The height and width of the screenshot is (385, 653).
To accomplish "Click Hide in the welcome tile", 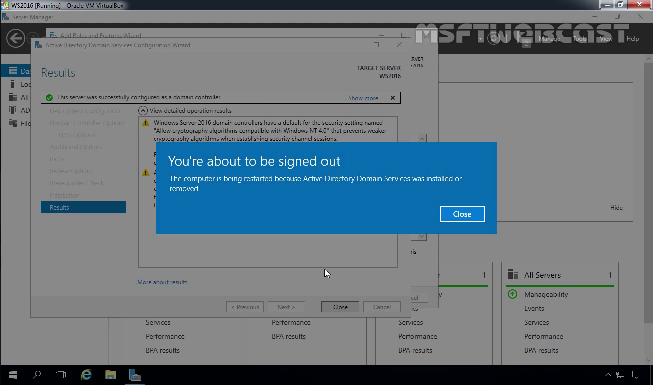I will click(616, 208).
